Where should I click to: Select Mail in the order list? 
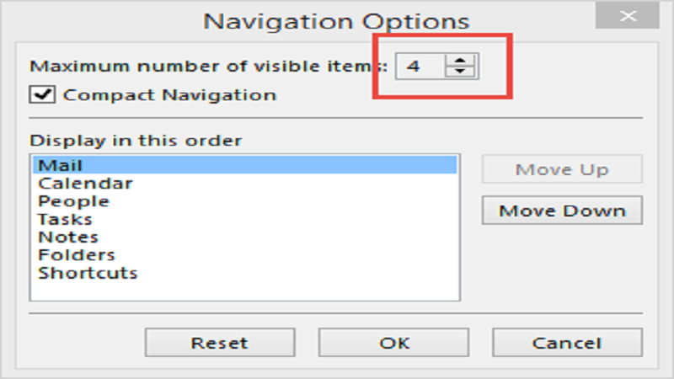pos(61,165)
